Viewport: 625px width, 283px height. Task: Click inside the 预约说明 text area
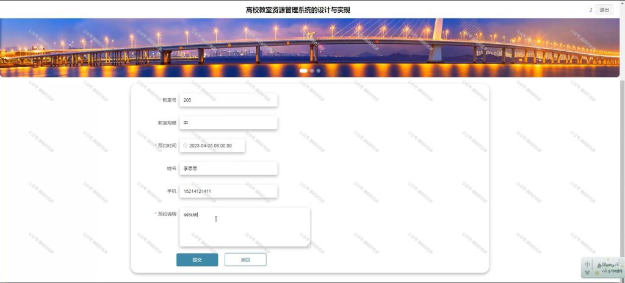[245, 227]
